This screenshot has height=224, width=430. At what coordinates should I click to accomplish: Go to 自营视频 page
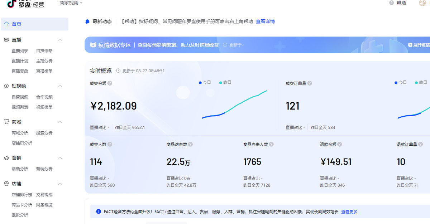click(x=20, y=97)
